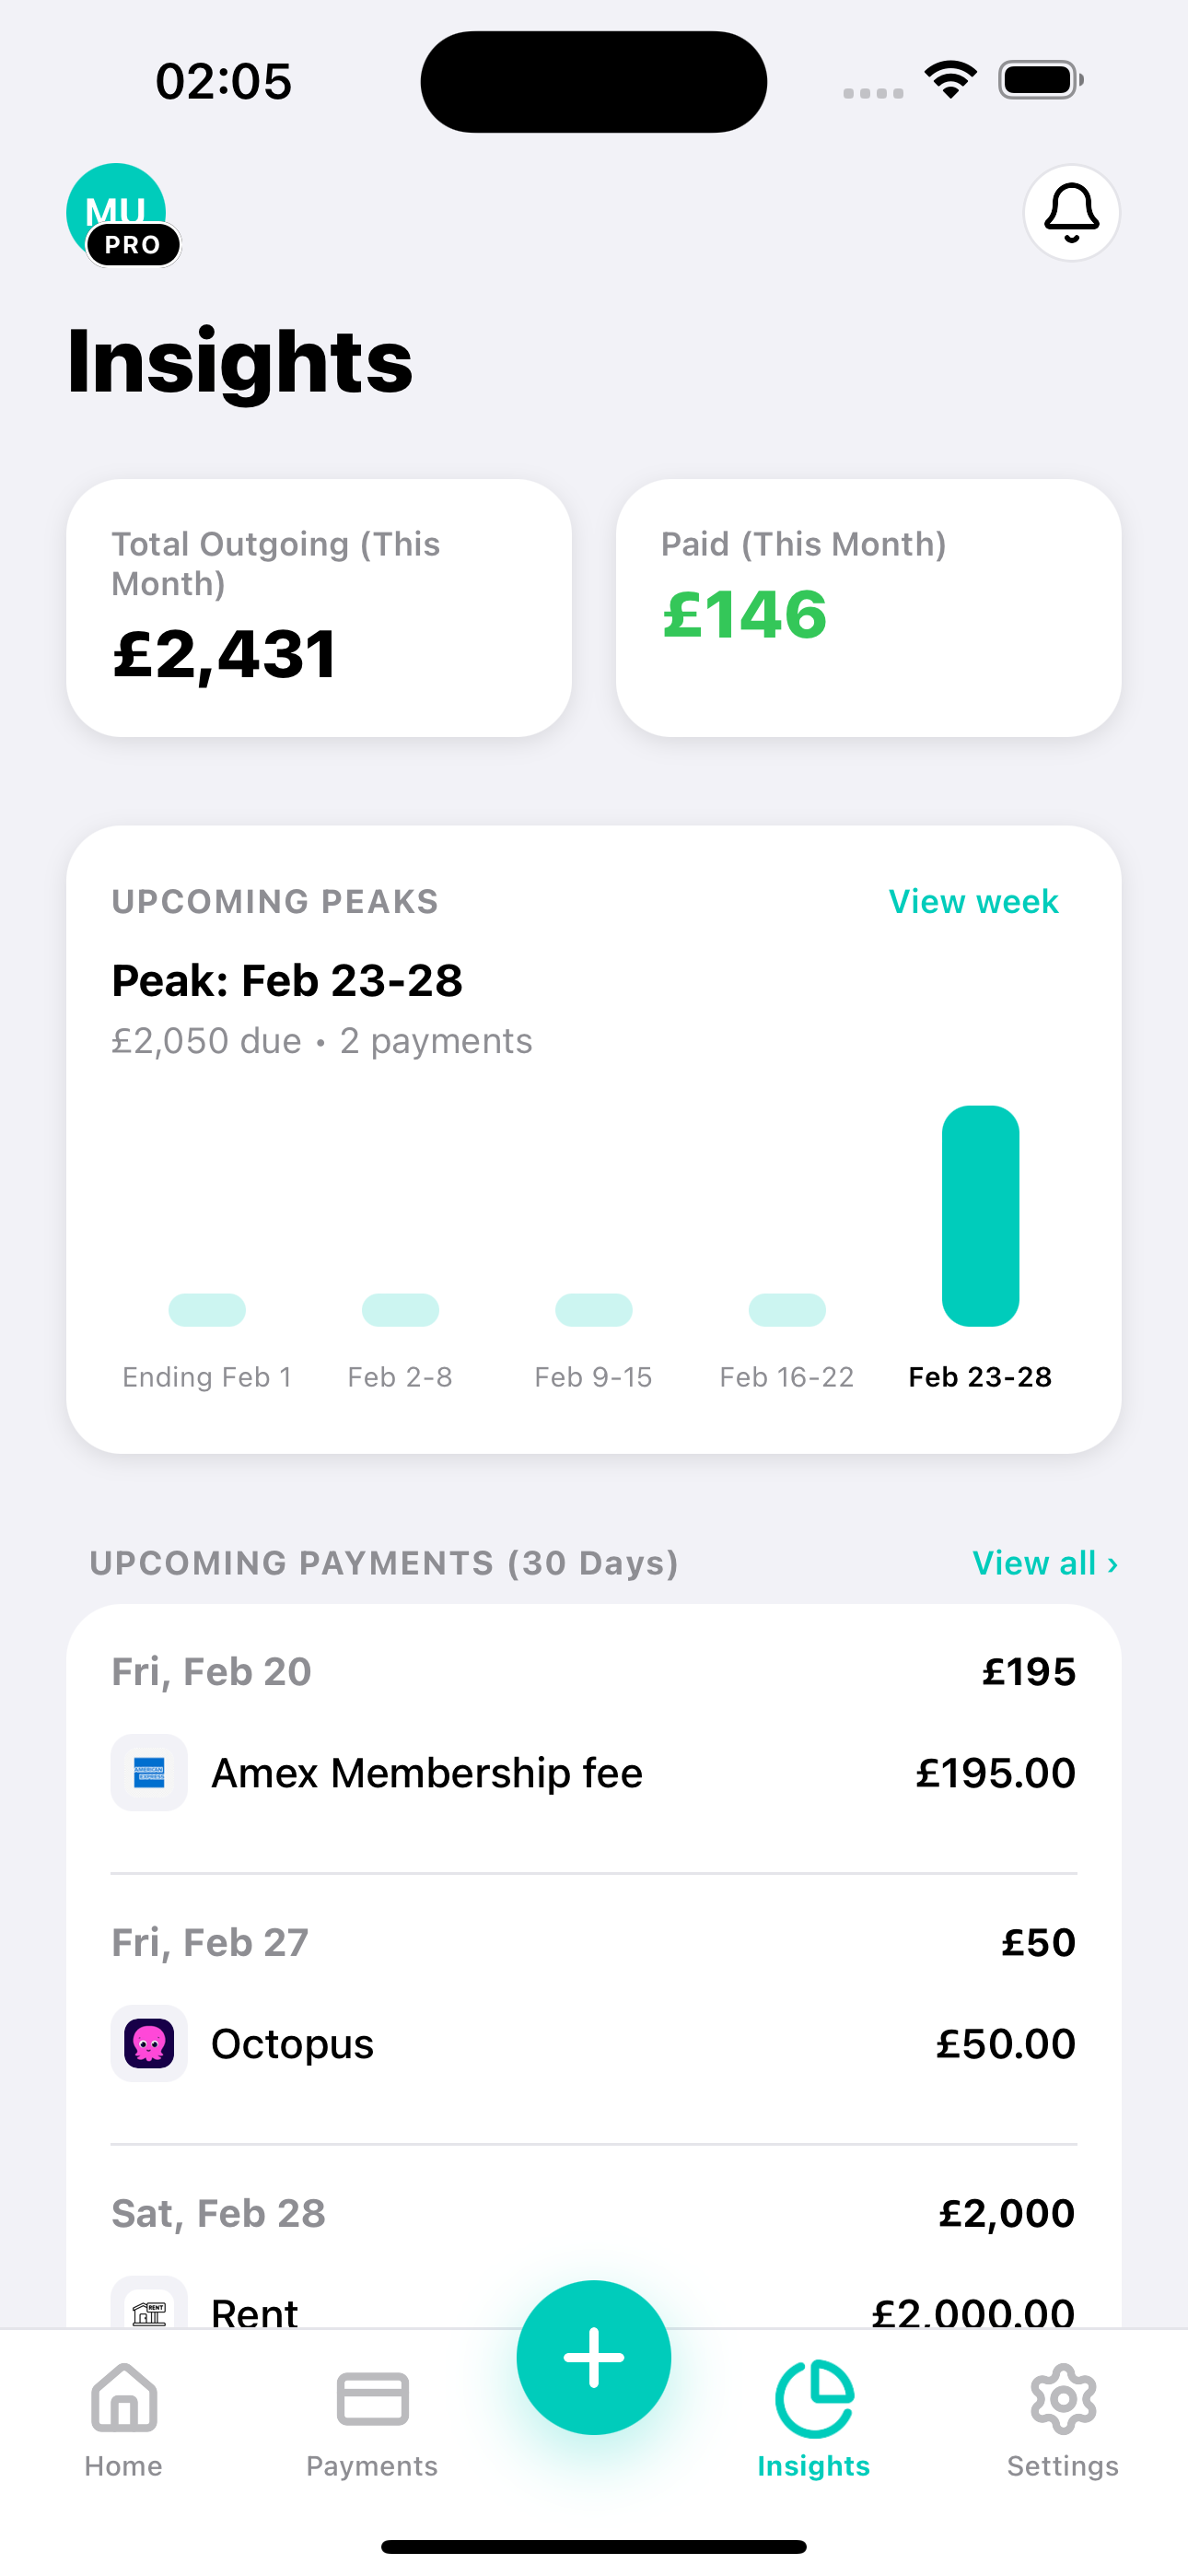
Task: Select the Feb 16-22 chart bar
Action: (x=787, y=1310)
